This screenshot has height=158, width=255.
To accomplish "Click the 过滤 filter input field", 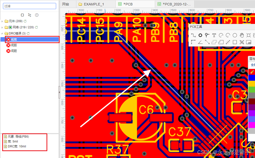I will 29,6.
